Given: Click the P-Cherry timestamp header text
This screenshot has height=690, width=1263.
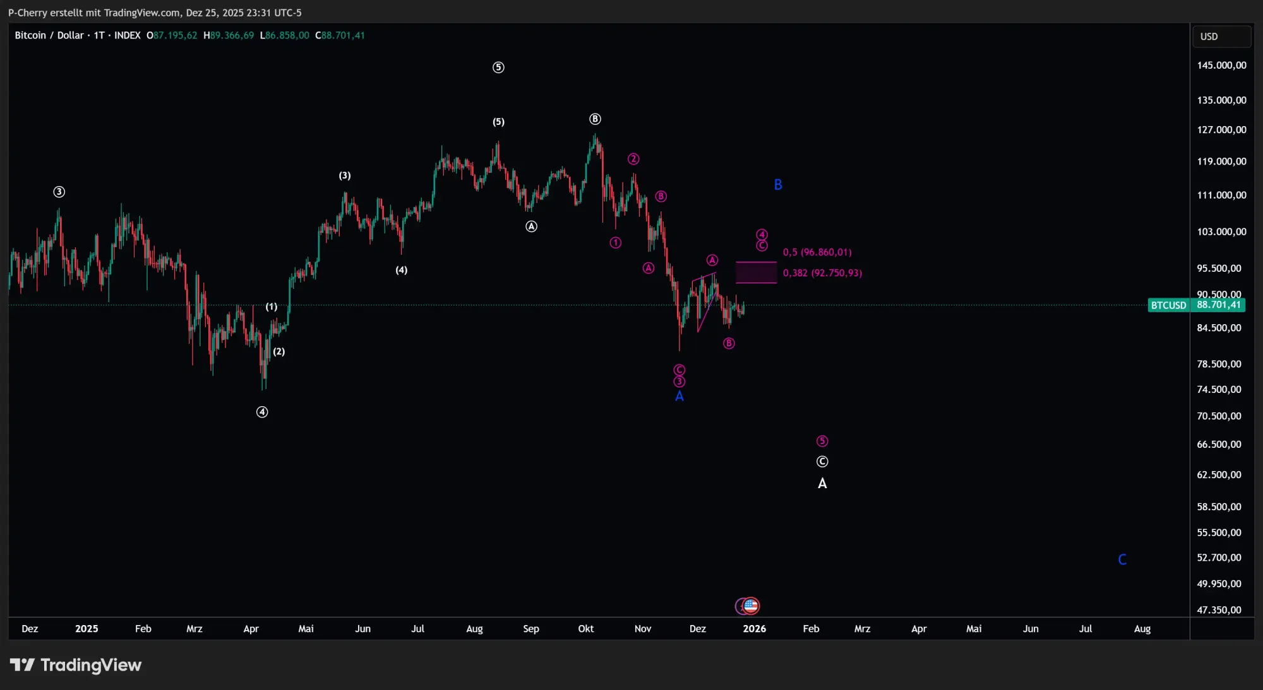Looking at the screenshot, I should click(153, 13).
